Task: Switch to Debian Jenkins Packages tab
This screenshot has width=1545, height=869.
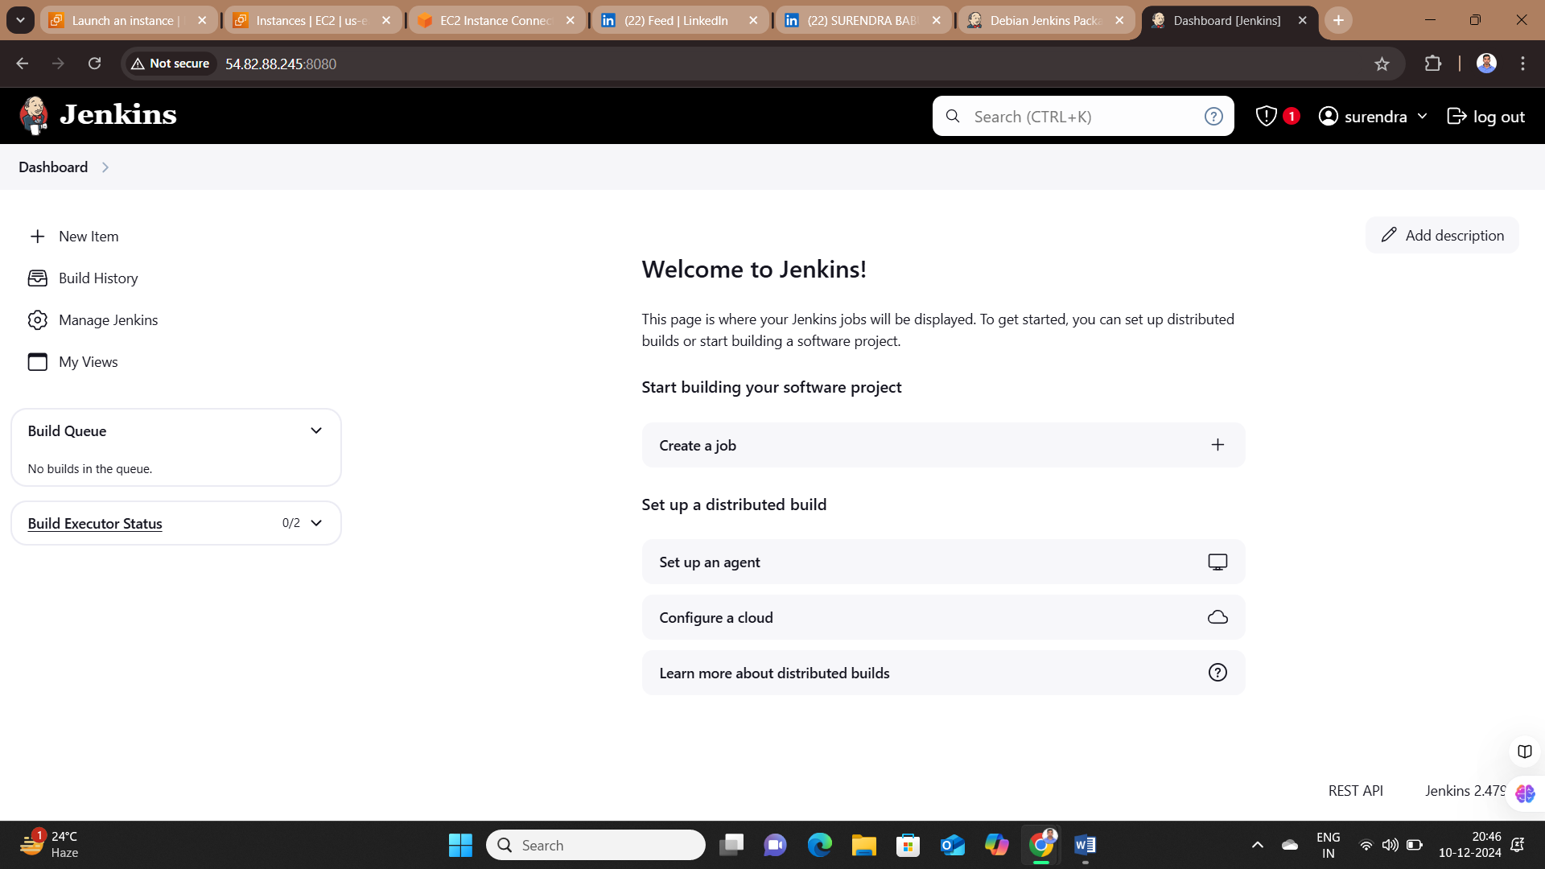Action: click(x=1045, y=21)
